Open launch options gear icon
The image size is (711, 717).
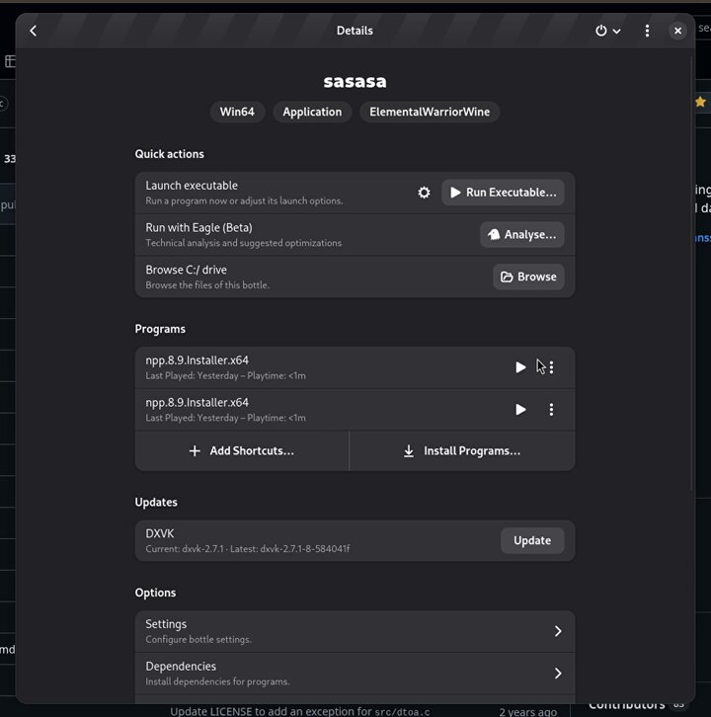424,193
